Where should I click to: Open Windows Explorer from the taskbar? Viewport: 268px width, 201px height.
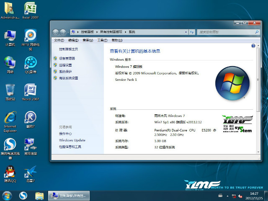(39, 196)
